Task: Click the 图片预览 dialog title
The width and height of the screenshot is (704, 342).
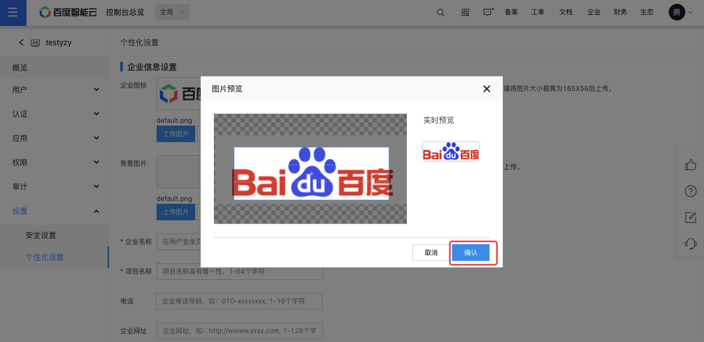Action: pyautogui.click(x=227, y=89)
